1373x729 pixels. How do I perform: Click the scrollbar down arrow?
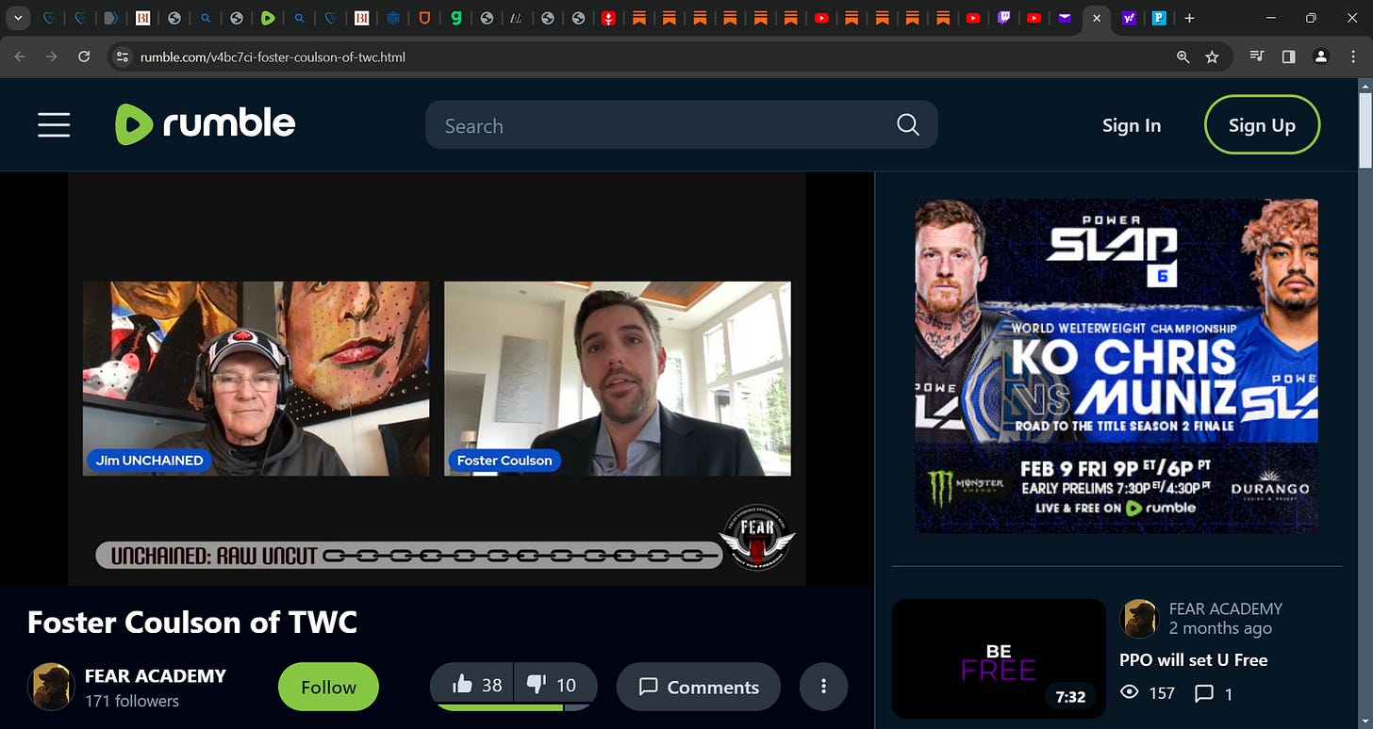(1365, 721)
